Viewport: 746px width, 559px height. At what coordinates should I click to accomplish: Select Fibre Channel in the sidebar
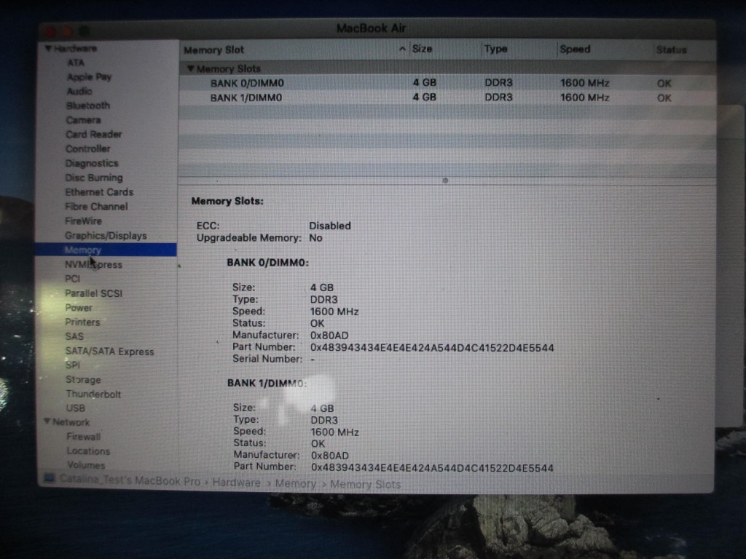[x=96, y=207]
